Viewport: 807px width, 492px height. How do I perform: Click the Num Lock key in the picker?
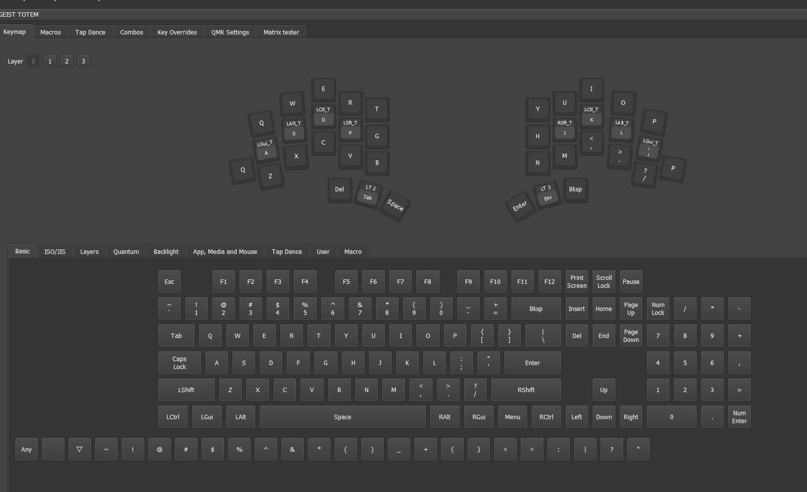click(x=658, y=308)
